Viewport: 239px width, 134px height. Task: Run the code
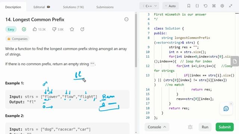pyautogui.click(x=205, y=127)
